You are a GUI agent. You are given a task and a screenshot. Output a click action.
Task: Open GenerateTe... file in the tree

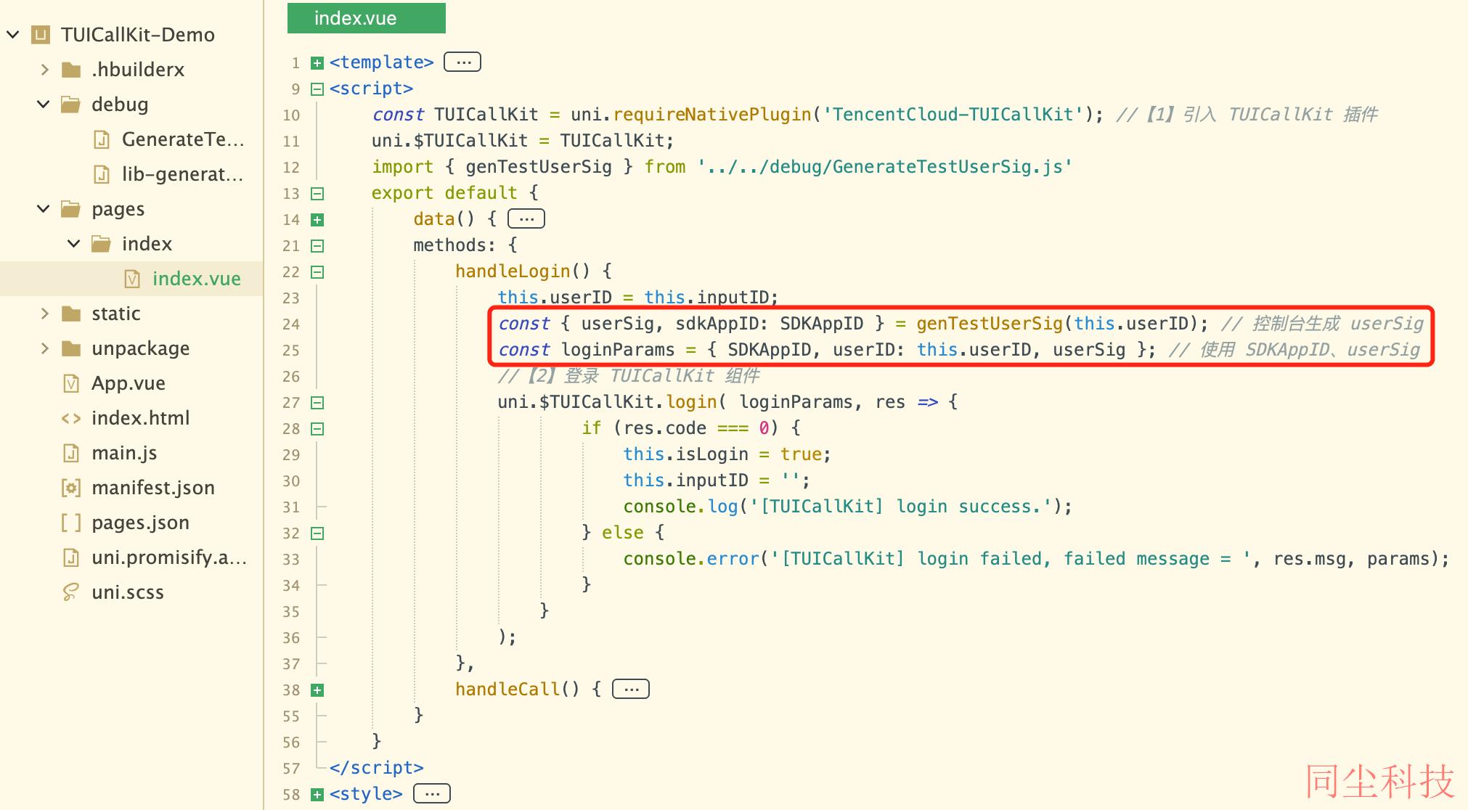coord(183,139)
